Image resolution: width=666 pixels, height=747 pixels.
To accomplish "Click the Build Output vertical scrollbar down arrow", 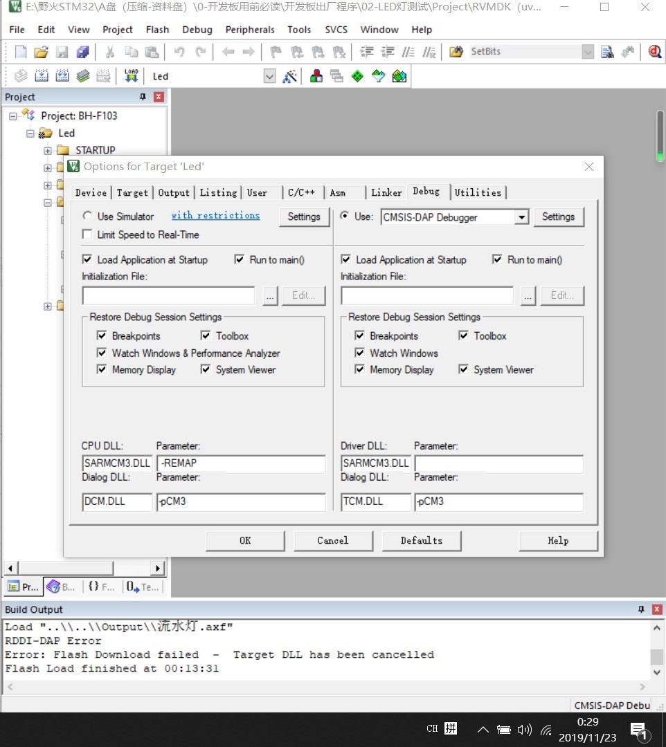I will point(657,672).
